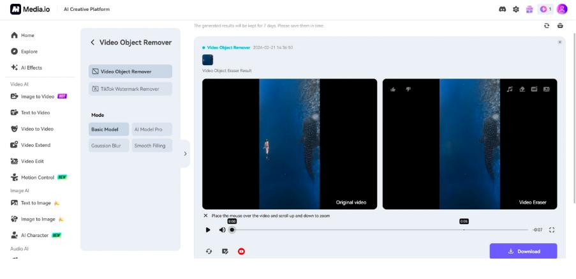Collapse the settings panel with the arrow
Screen dimensions: 576x279
[185, 154]
